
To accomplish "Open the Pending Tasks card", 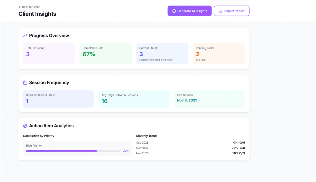I will (219, 54).
